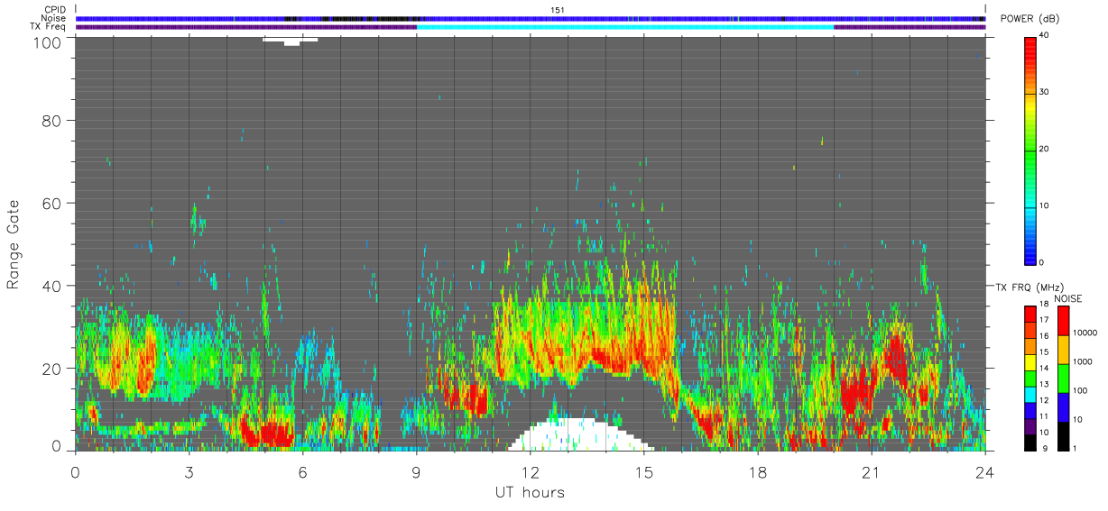
Task: Click the 21 tick label on the UT axis
Action: (872, 471)
